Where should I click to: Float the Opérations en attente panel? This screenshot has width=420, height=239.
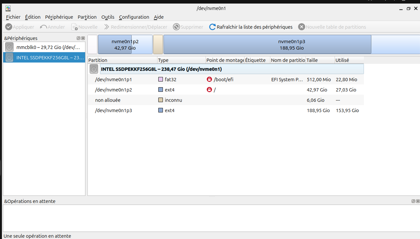413,201
